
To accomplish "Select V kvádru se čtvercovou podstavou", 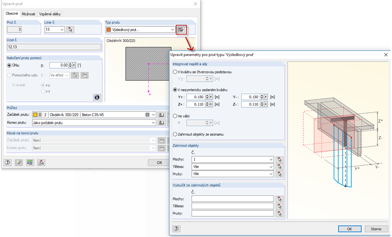I will point(175,72).
